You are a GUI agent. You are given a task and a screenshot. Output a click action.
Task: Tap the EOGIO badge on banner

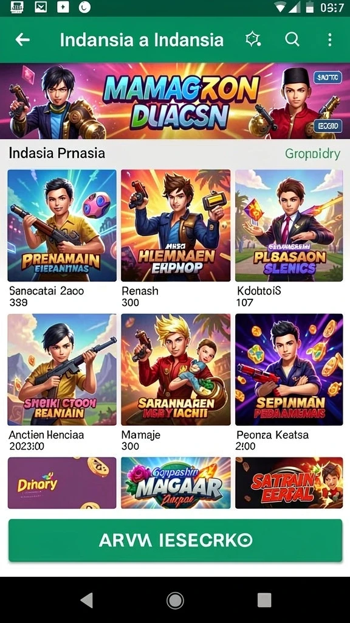coord(328,127)
